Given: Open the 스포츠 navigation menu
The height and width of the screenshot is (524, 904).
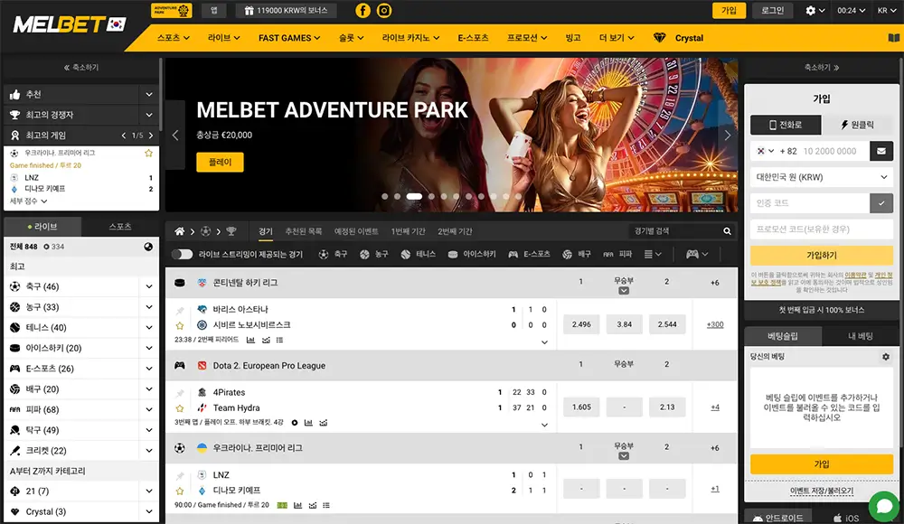Looking at the screenshot, I should point(174,38).
